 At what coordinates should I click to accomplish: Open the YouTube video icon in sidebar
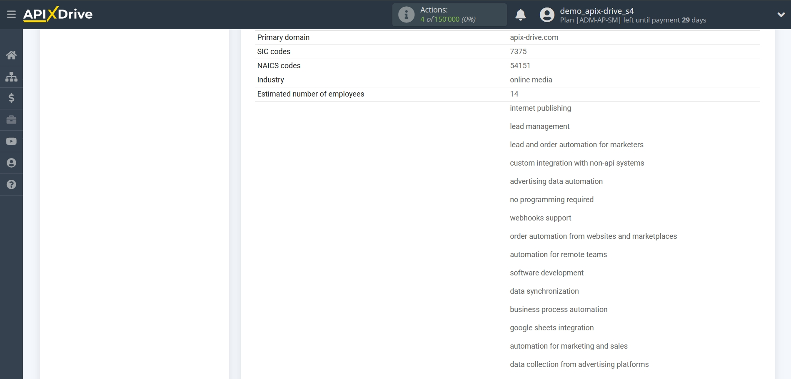(11, 141)
